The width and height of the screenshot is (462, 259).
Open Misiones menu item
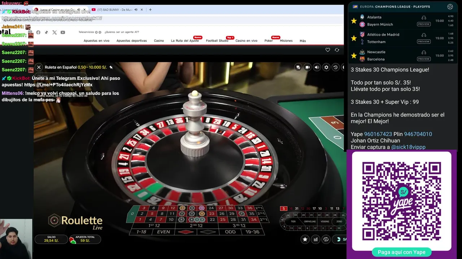[x=286, y=41]
